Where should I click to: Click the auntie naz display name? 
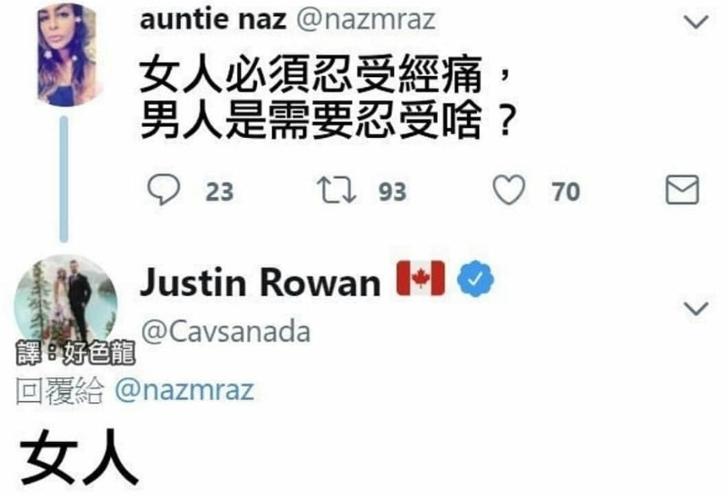[213, 20]
